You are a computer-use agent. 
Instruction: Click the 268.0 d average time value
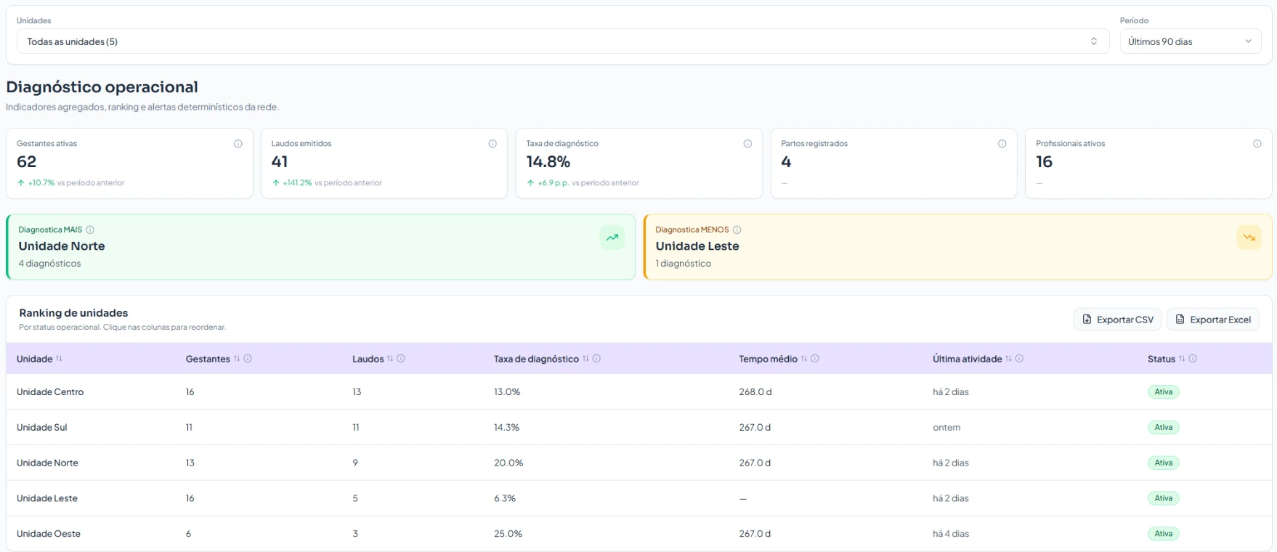pos(755,392)
